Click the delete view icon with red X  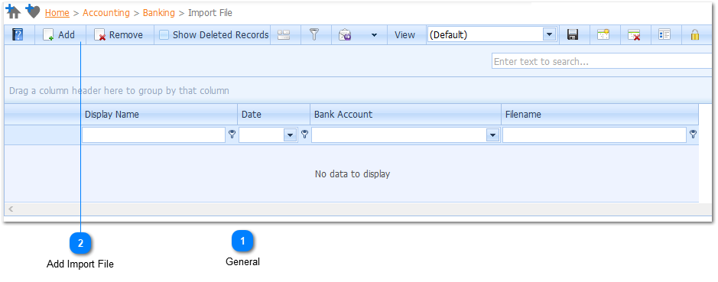click(x=634, y=35)
